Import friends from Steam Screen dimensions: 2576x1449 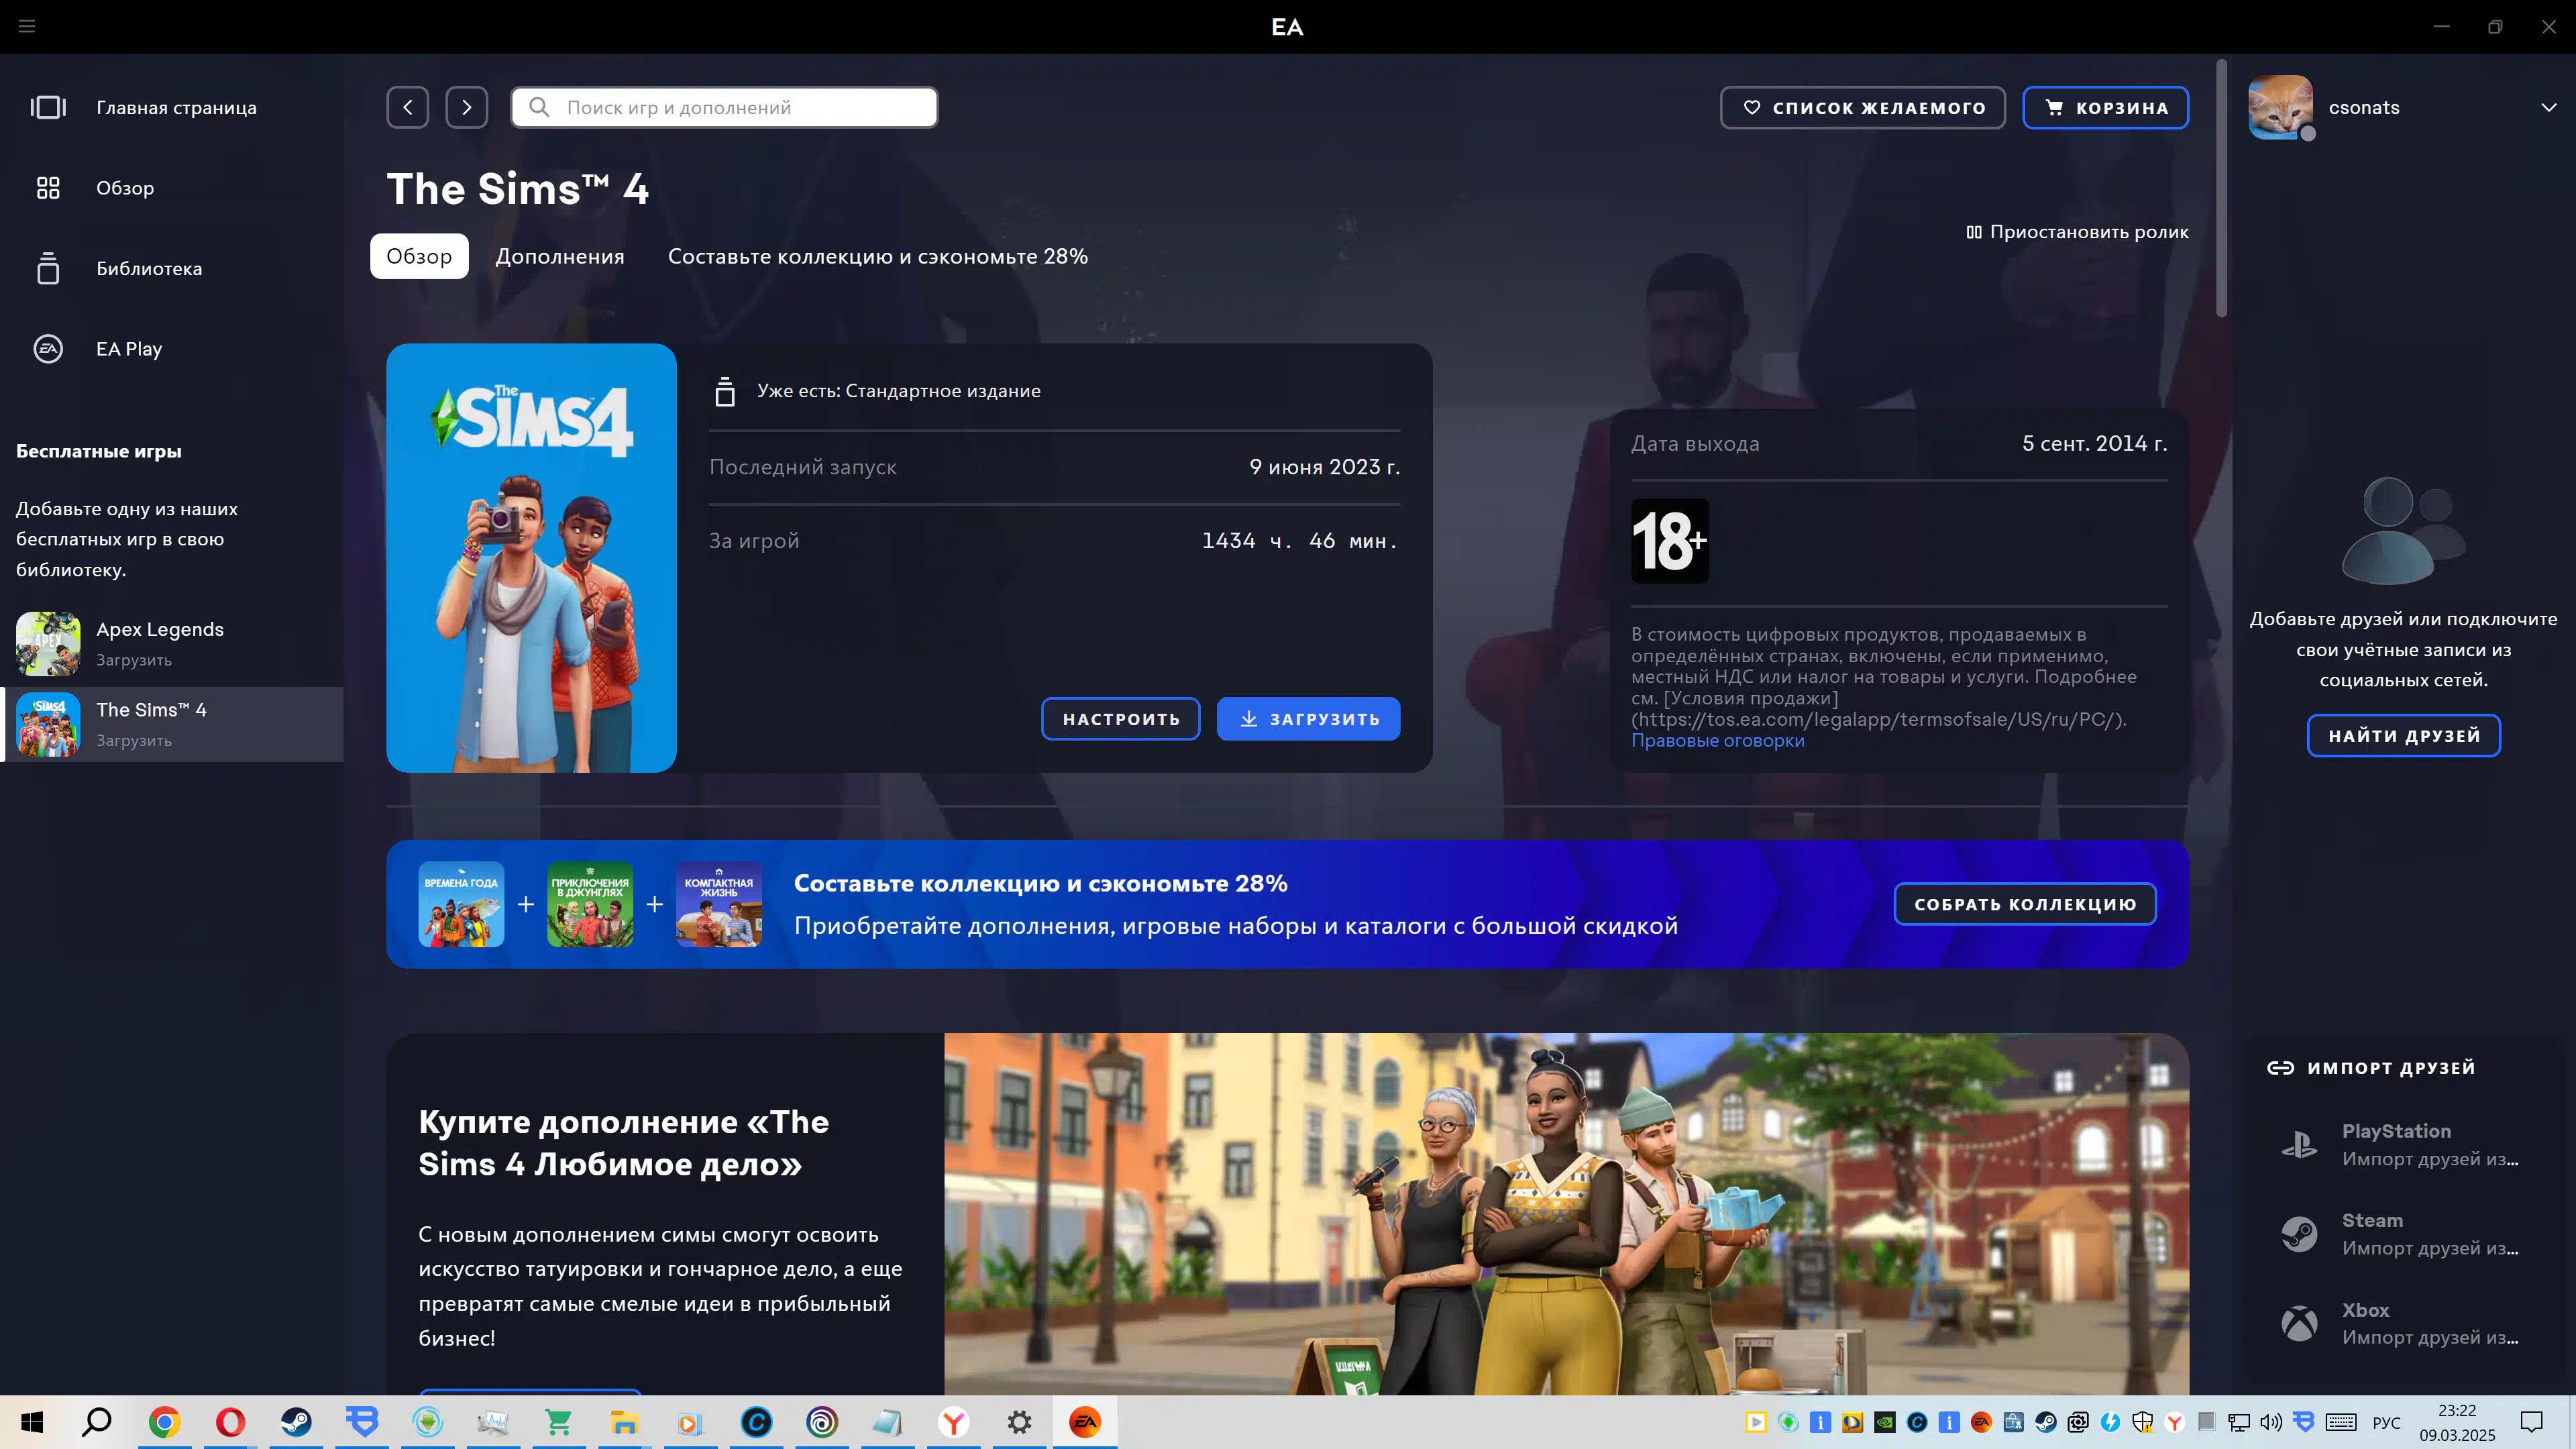point(2404,1234)
